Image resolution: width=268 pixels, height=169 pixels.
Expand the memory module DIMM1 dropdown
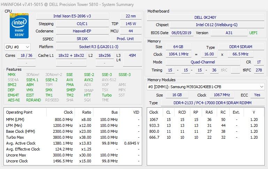tap(206, 87)
